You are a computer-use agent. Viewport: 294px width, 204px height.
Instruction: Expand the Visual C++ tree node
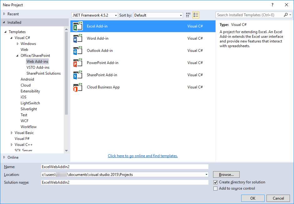tap(12, 145)
